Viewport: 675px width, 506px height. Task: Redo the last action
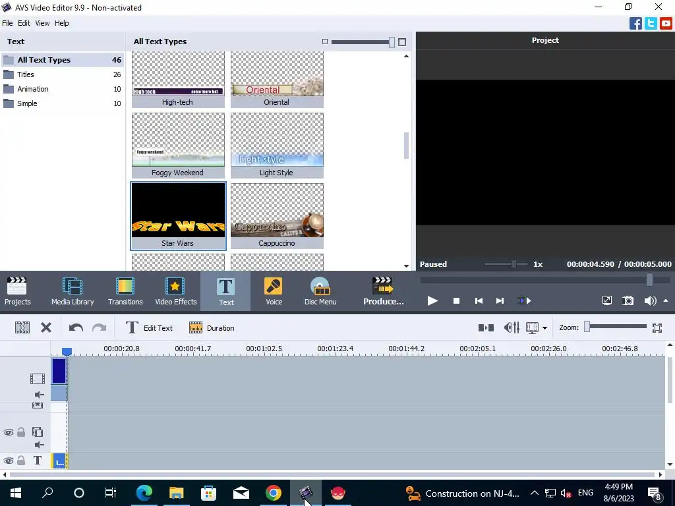coord(100,328)
